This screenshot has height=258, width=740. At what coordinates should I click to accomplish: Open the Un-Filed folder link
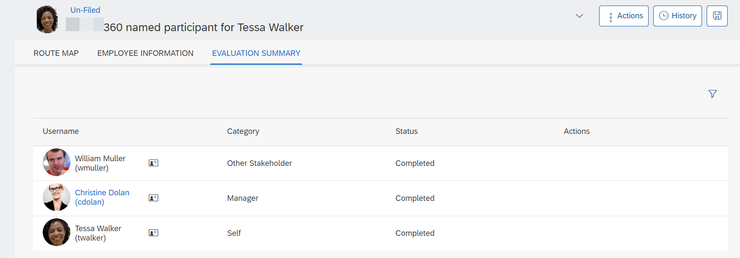(85, 10)
